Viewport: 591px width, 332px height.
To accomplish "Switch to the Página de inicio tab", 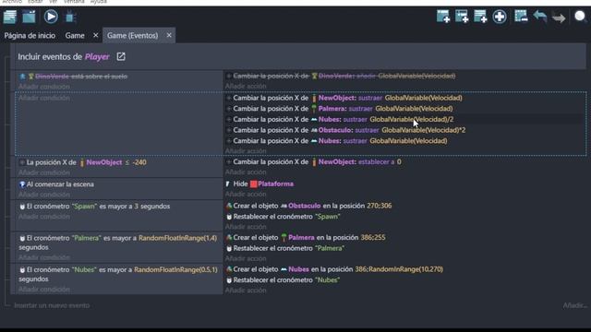I will pos(30,35).
